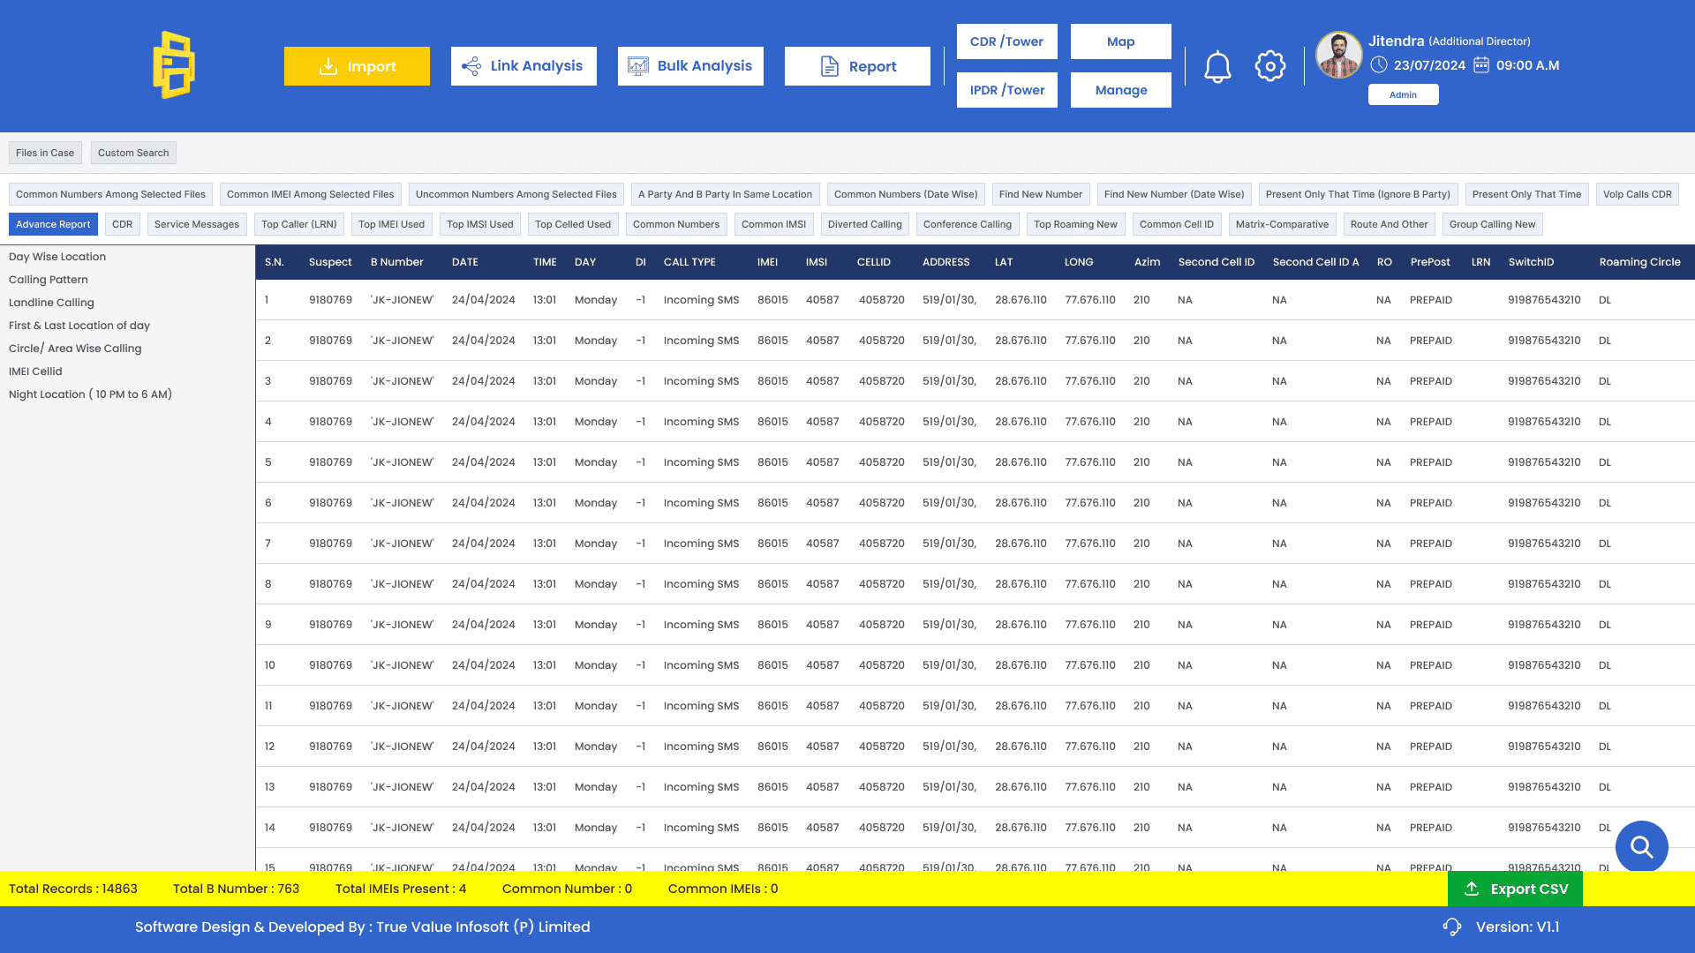Open First & Last Location of day

coord(79,326)
